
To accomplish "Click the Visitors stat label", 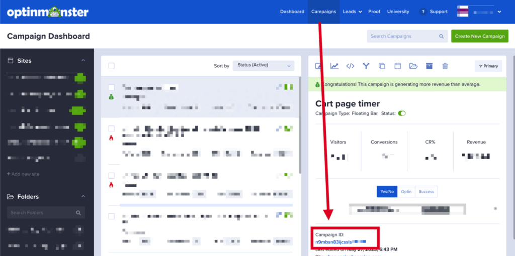I will [x=338, y=142].
